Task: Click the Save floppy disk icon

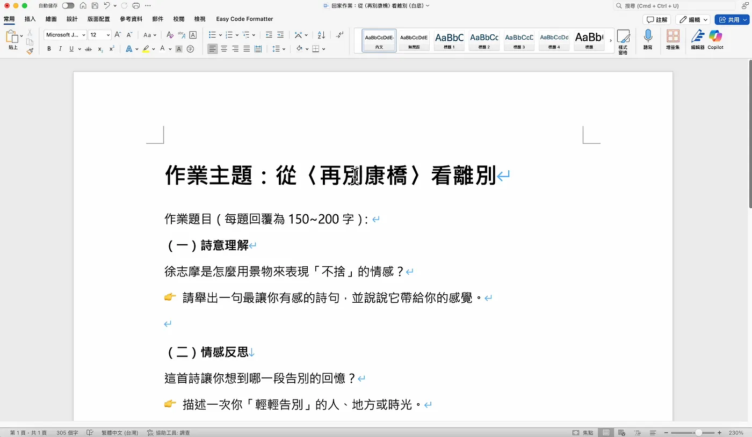Action: click(x=95, y=5)
